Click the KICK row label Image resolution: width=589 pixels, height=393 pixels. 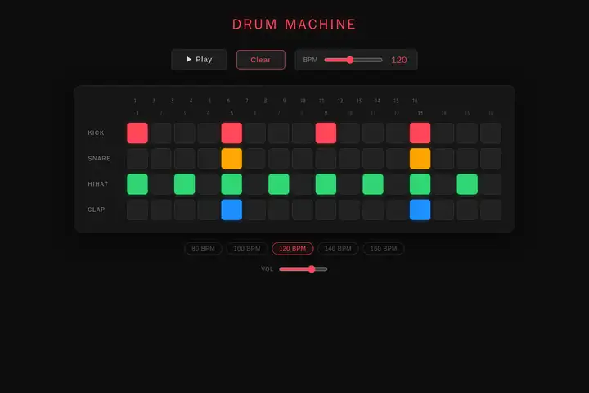pyautogui.click(x=96, y=133)
